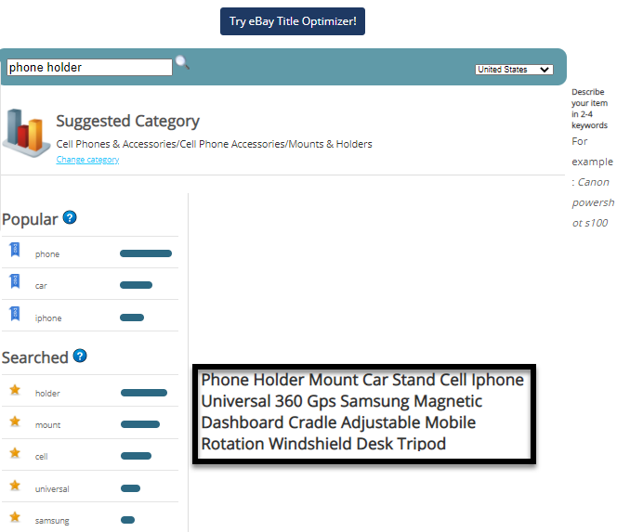Select the searched keyword mount
The image size is (630, 532).
pos(47,425)
